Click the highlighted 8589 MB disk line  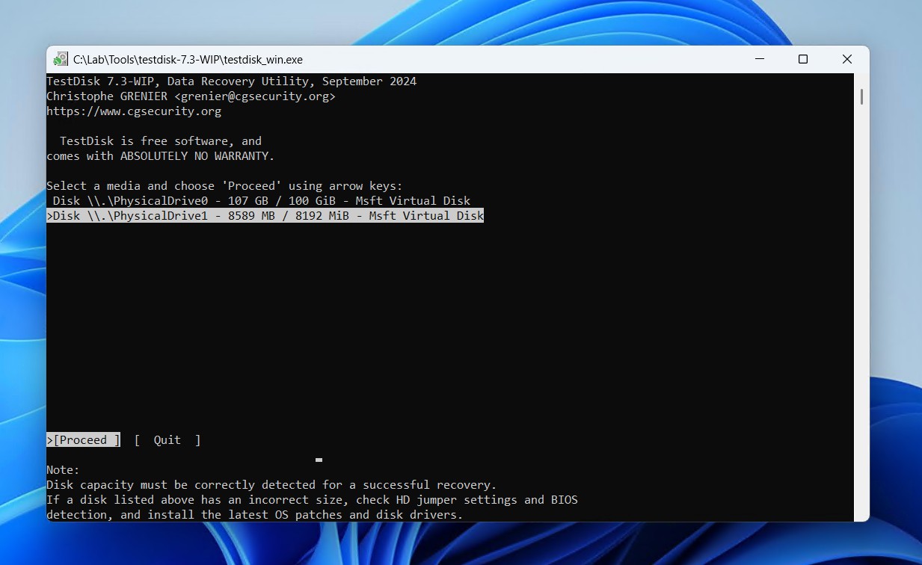[265, 215]
